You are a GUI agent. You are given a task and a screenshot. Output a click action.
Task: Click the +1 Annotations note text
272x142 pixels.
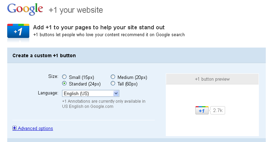[104, 104]
